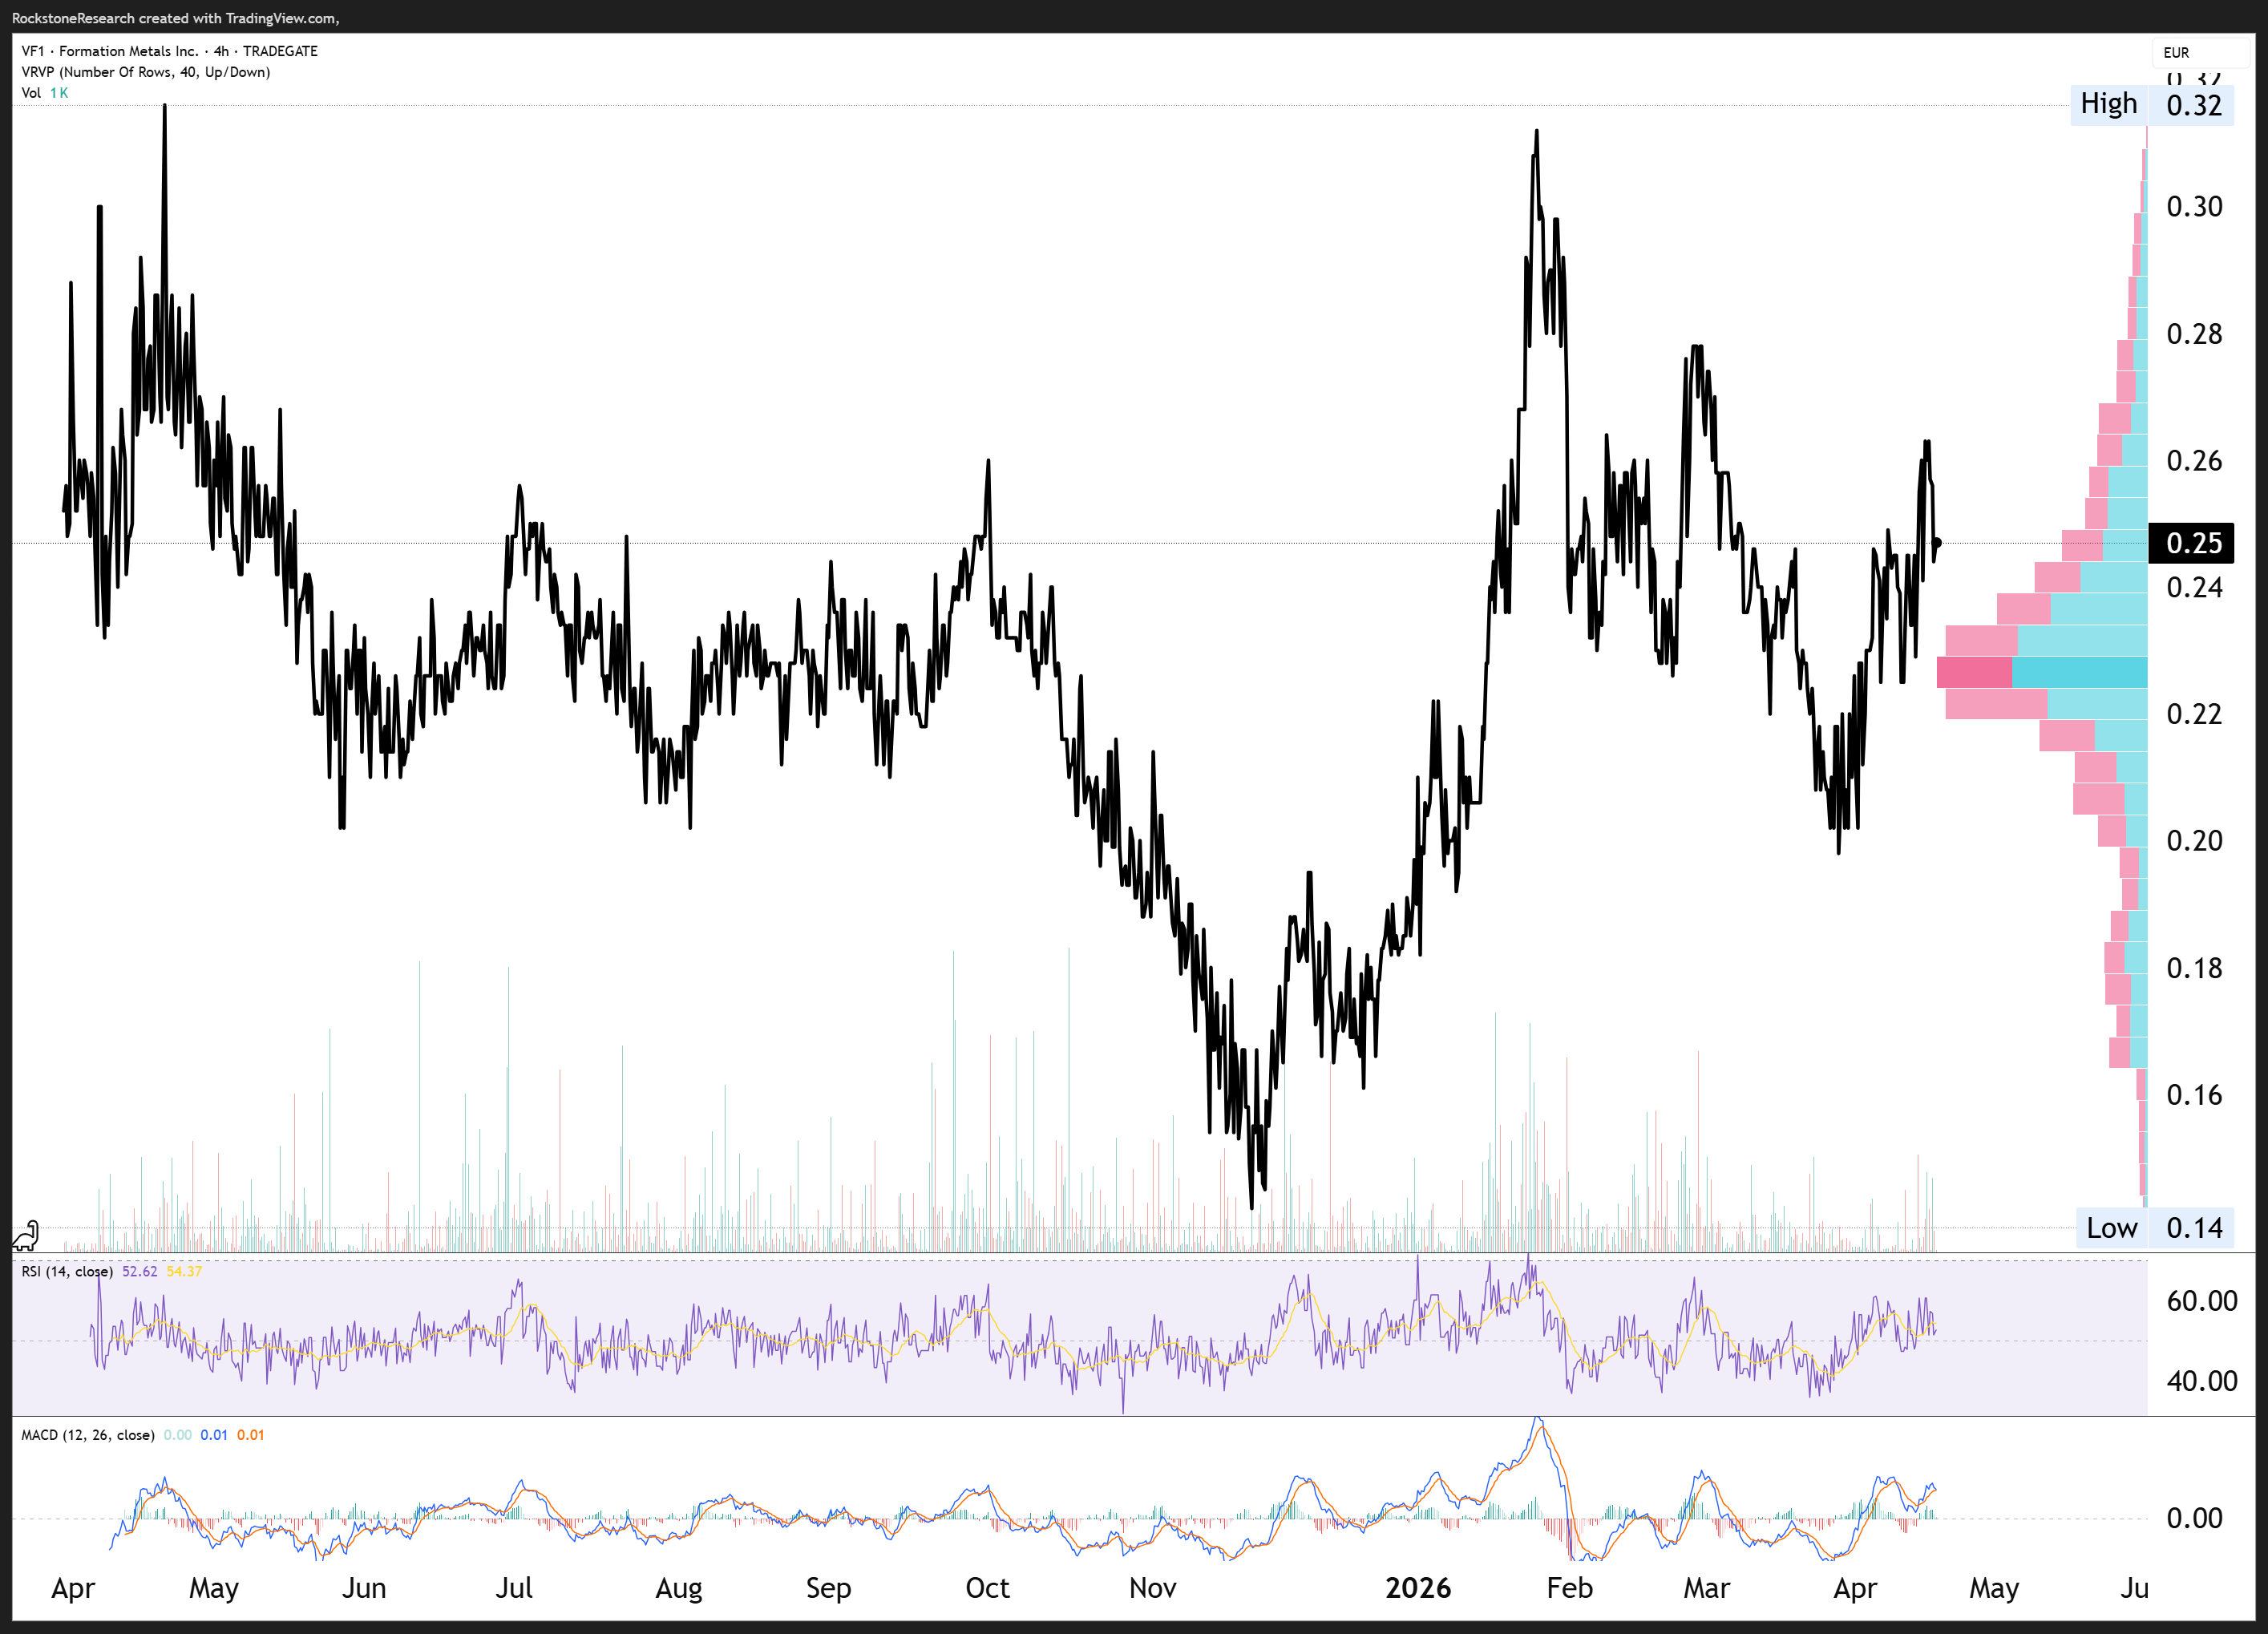2268x1634 pixels.
Task: Click the black 0.25 current price label
Action: click(2193, 543)
